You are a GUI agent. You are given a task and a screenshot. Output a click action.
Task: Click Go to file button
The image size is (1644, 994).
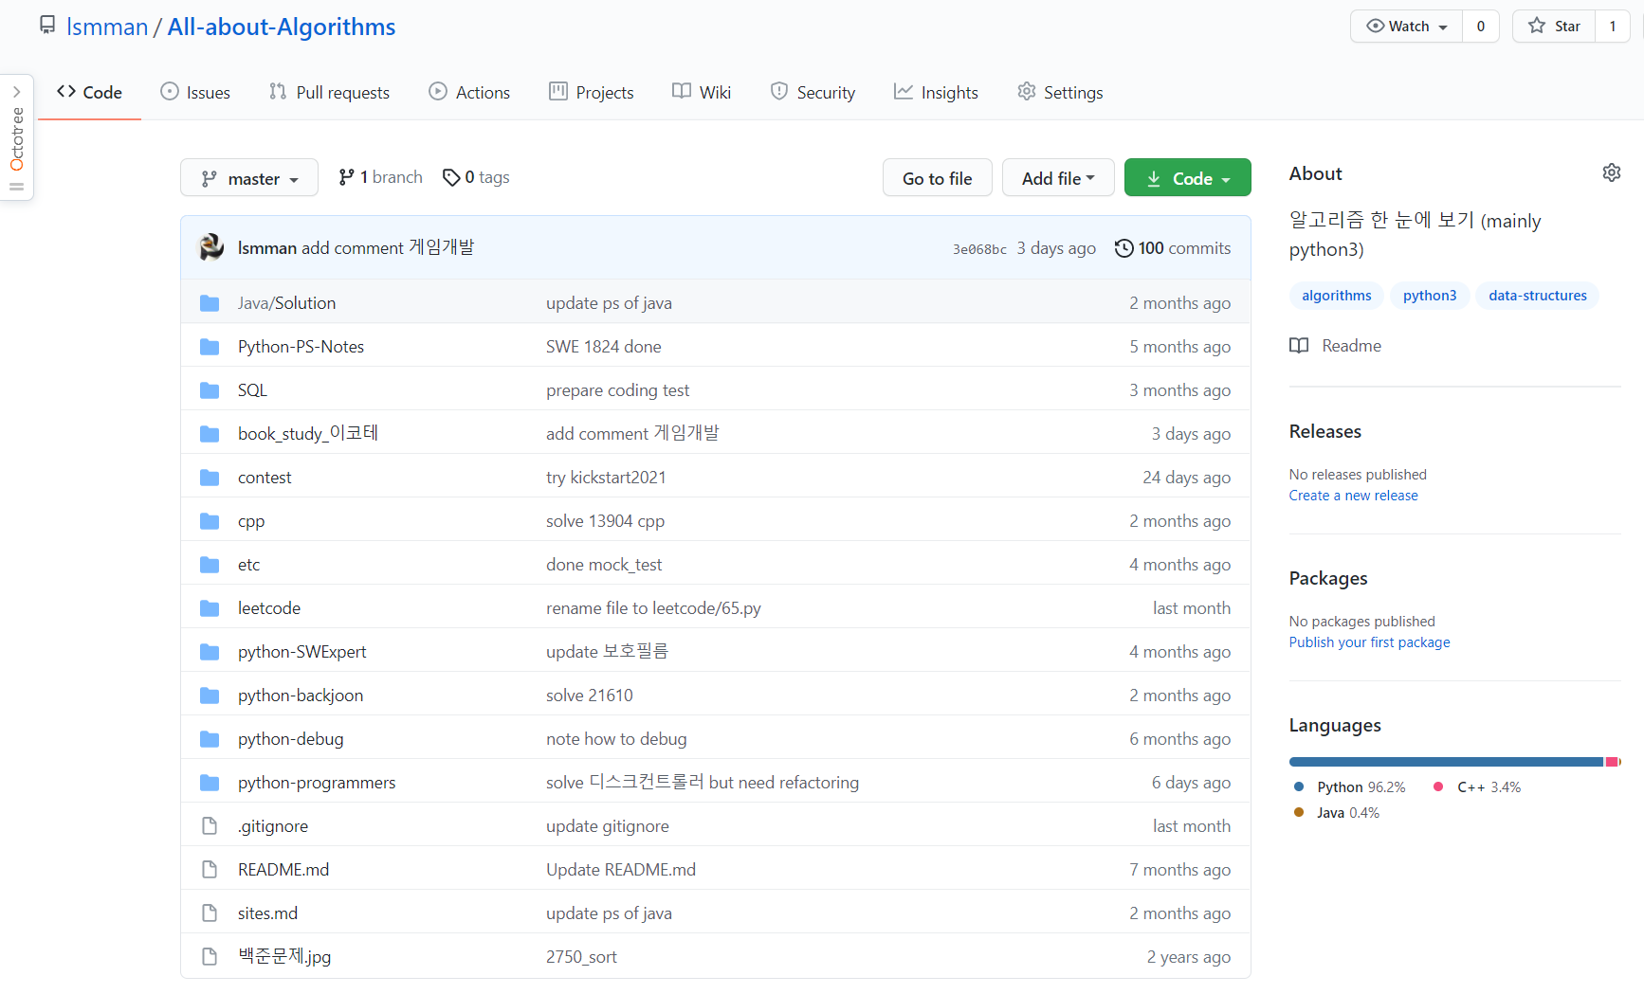click(x=938, y=178)
